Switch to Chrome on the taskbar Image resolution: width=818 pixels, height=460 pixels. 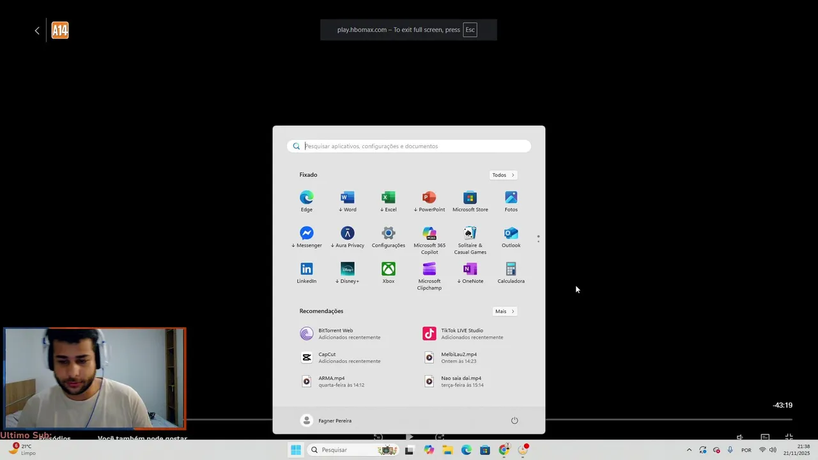[504, 450]
